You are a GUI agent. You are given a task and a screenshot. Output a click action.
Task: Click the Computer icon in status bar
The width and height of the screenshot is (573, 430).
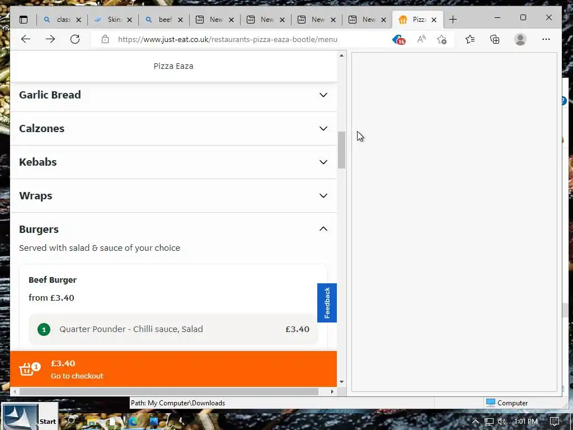491,403
